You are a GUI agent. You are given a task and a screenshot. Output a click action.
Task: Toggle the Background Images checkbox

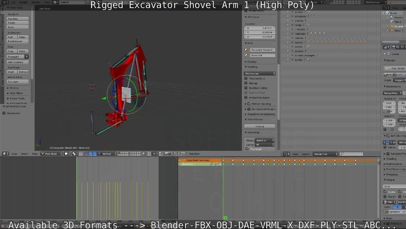249,109
